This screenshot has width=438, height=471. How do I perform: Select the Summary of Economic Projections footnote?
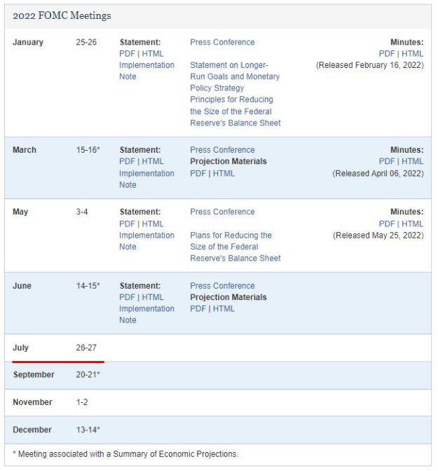(x=125, y=454)
